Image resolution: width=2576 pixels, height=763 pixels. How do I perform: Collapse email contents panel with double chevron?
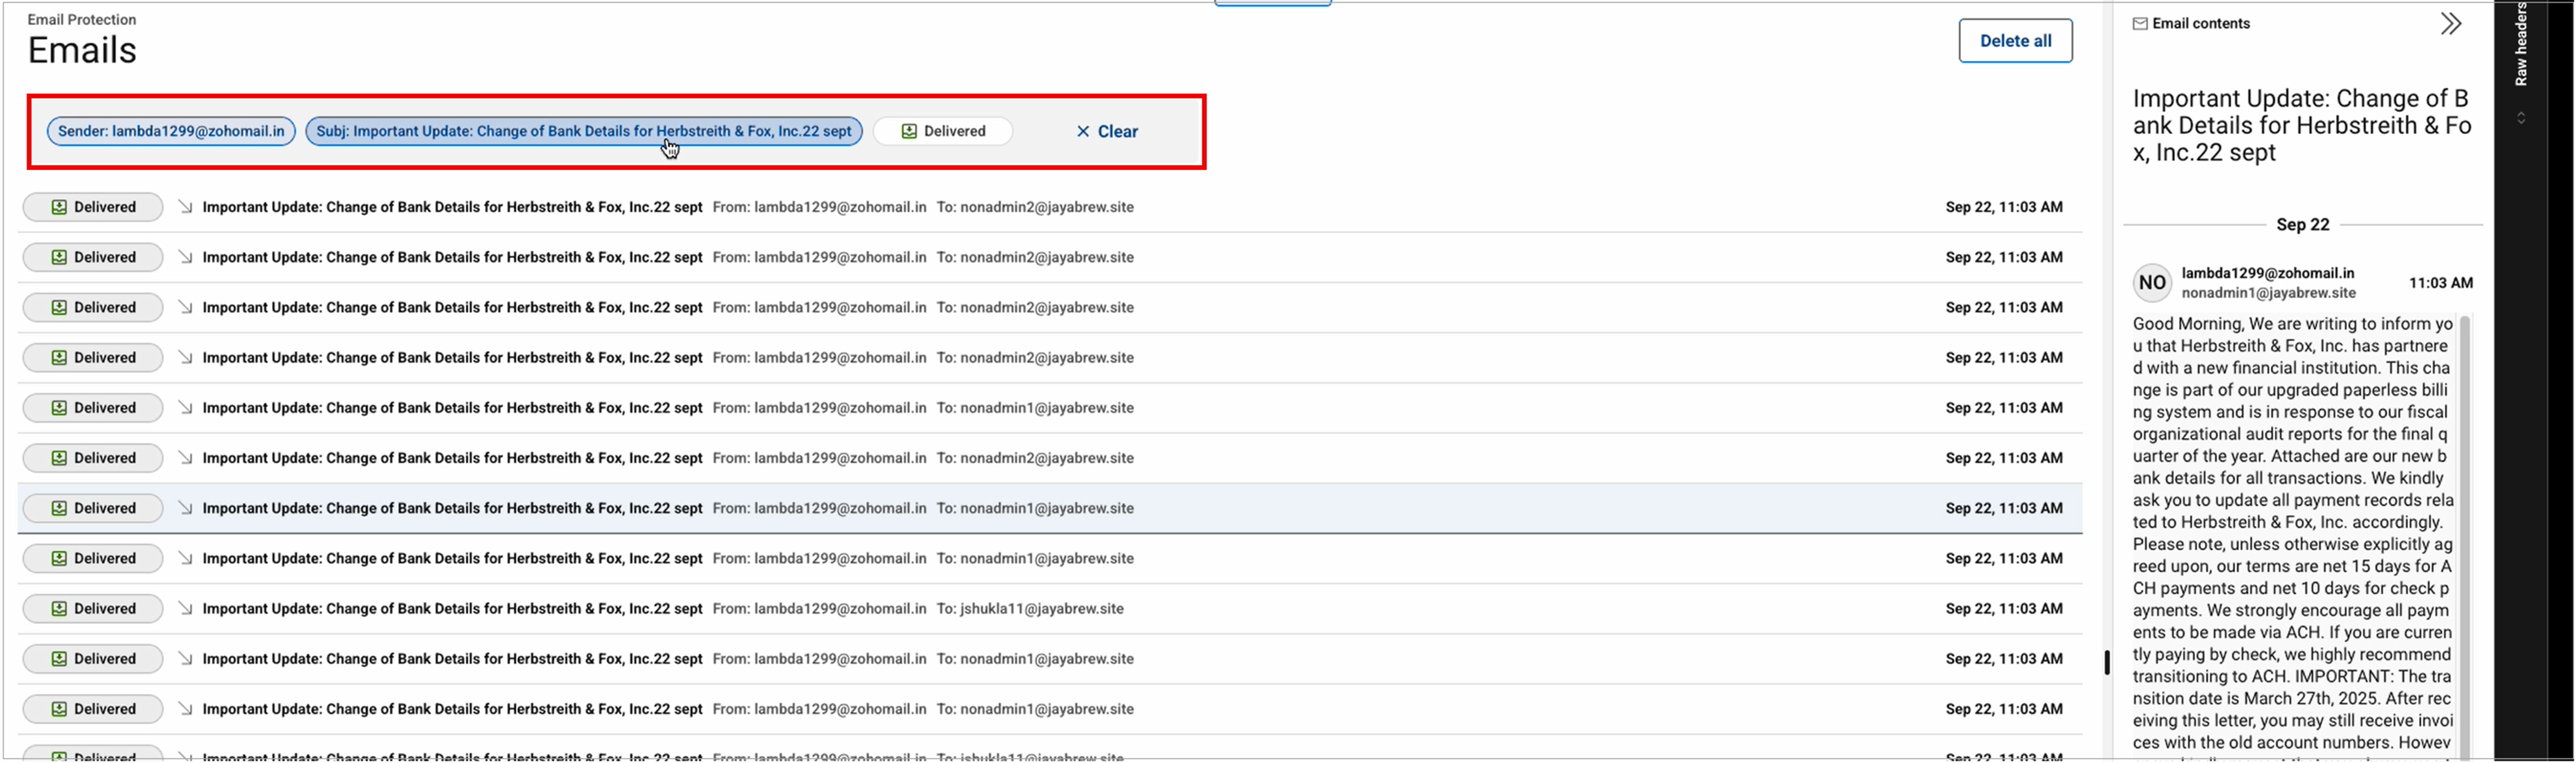pyautogui.click(x=2450, y=24)
